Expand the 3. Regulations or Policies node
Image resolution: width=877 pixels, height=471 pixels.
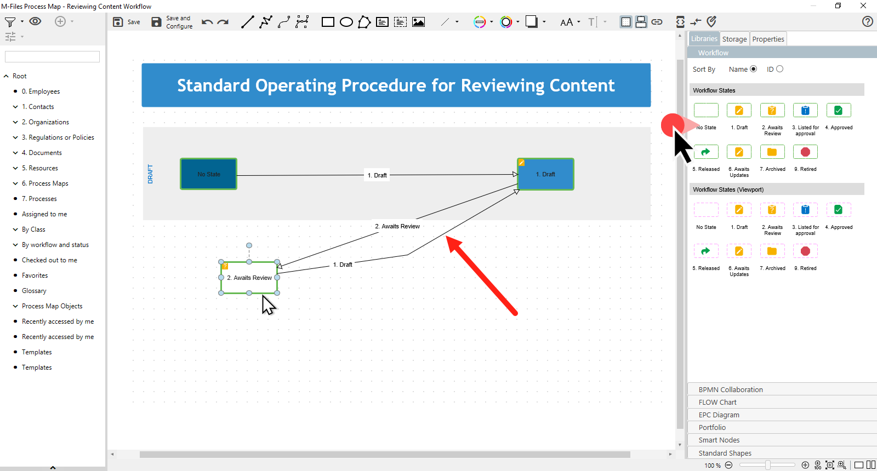pos(15,137)
